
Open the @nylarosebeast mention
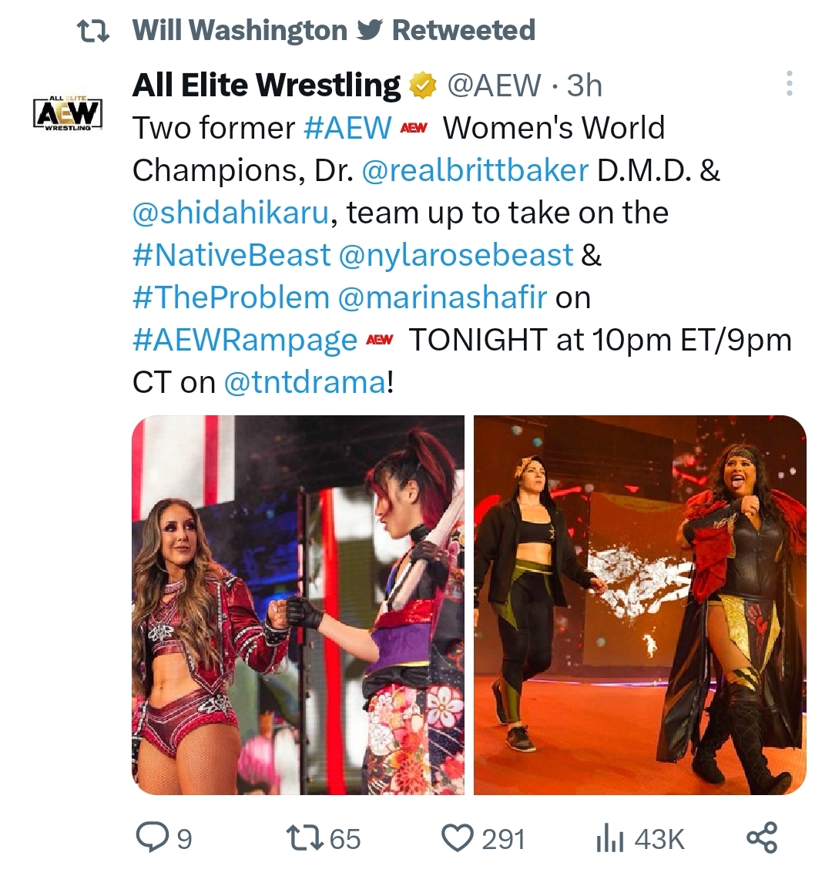coord(456,255)
